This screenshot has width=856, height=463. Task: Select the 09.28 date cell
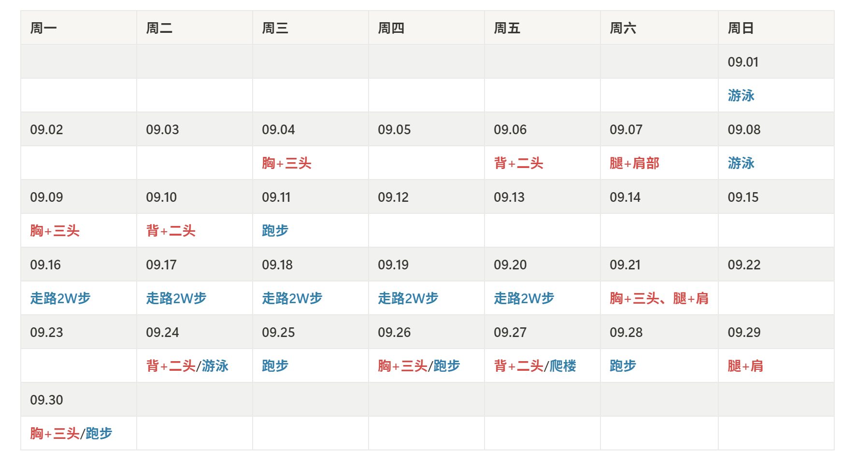[659, 332]
